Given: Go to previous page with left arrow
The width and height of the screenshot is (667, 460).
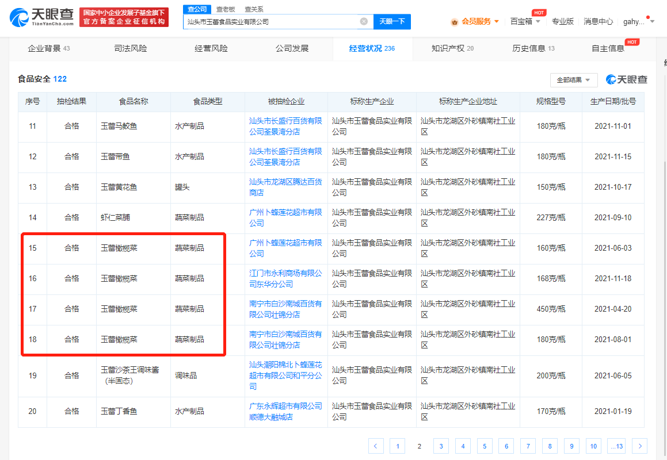Looking at the screenshot, I should [376, 446].
